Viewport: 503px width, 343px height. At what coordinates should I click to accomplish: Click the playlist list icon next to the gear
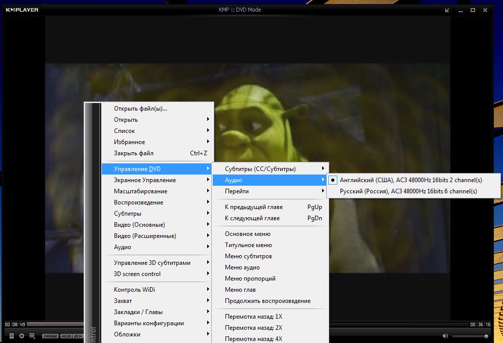pos(32,336)
